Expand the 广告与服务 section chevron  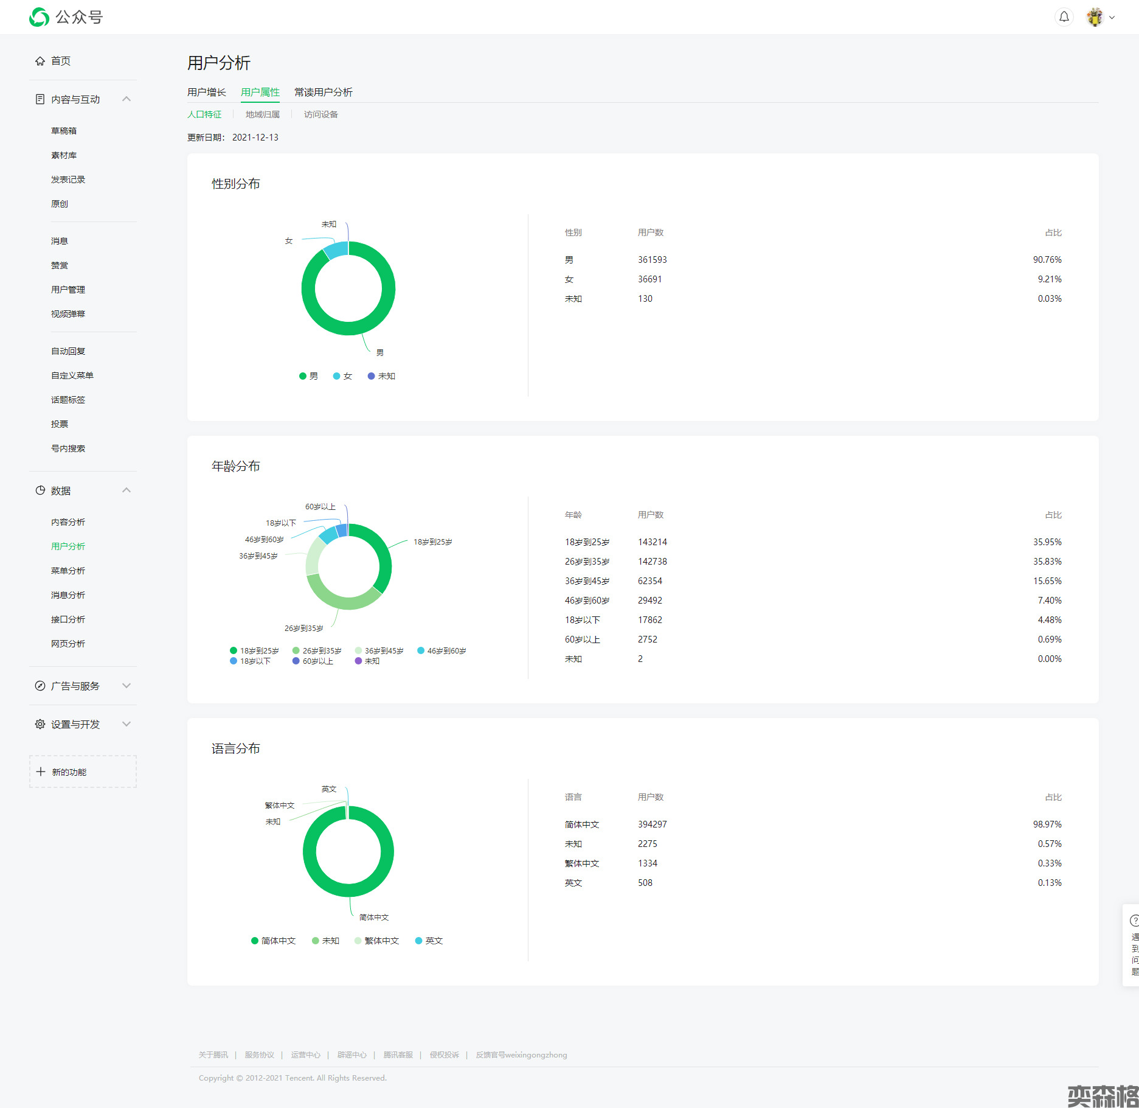pos(126,686)
